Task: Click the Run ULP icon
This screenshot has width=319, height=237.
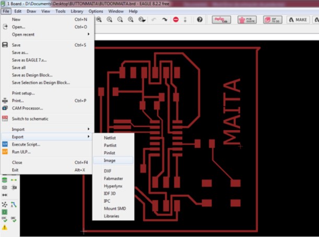Action: pyautogui.click(x=5, y=152)
